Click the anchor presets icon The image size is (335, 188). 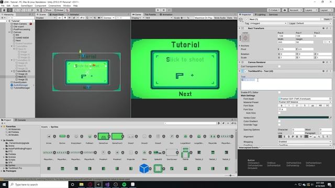point(245,38)
